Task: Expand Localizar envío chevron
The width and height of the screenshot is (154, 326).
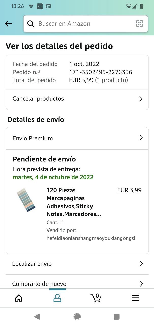Action: point(141,264)
